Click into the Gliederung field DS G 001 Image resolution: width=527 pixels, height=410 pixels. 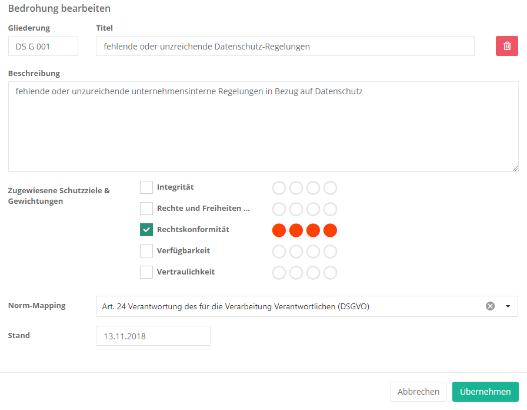pos(43,46)
